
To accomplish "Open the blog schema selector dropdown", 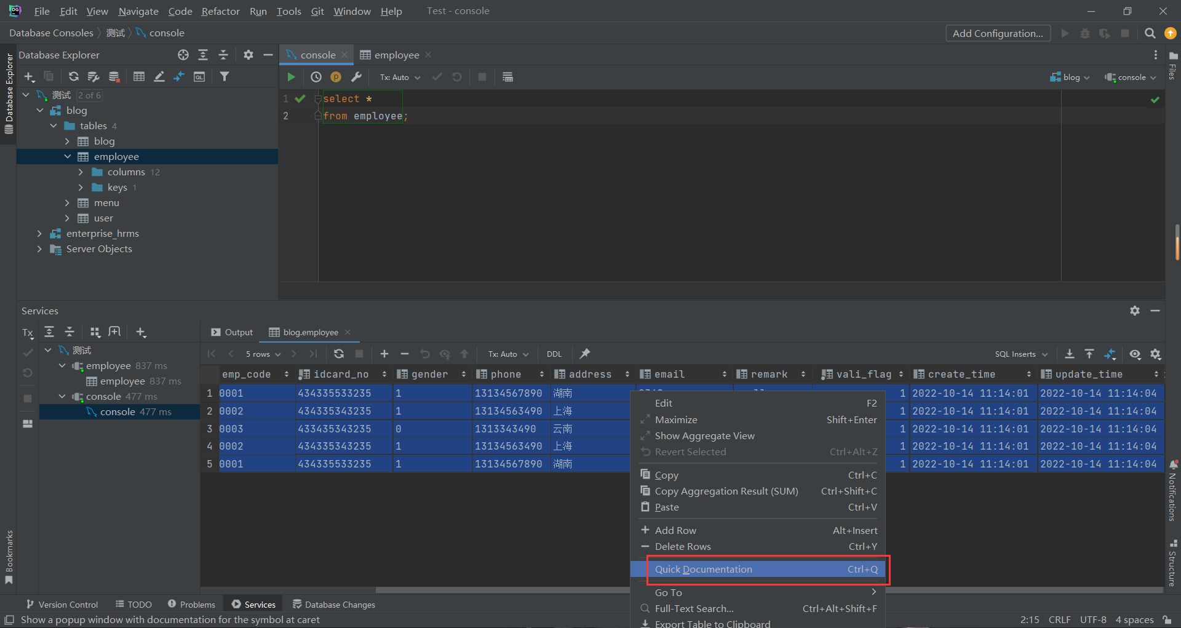I will (1070, 77).
